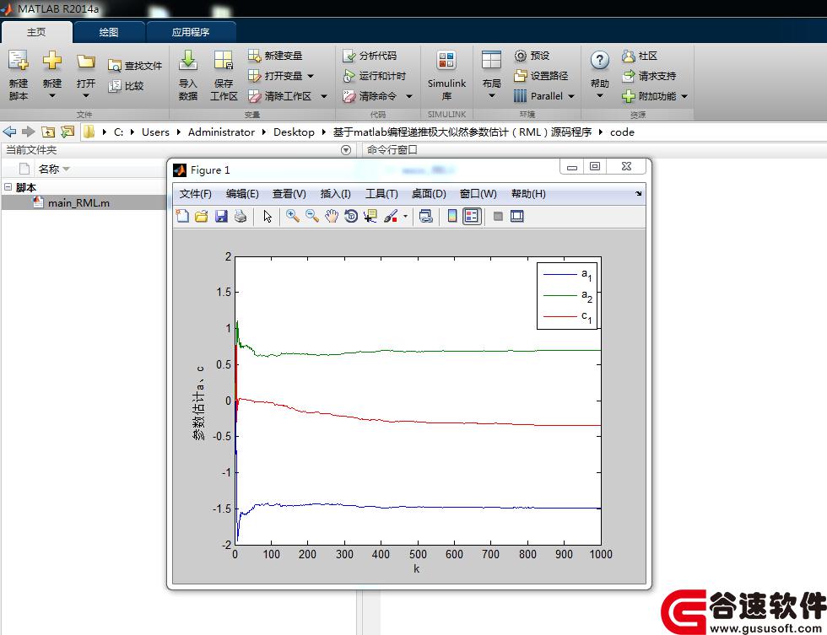Viewport: 827px width, 635px height.
Task: Open 帮助 help button
Action: coord(600,73)
